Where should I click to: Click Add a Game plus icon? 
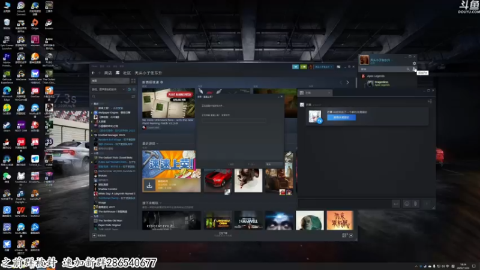point(94,235)
